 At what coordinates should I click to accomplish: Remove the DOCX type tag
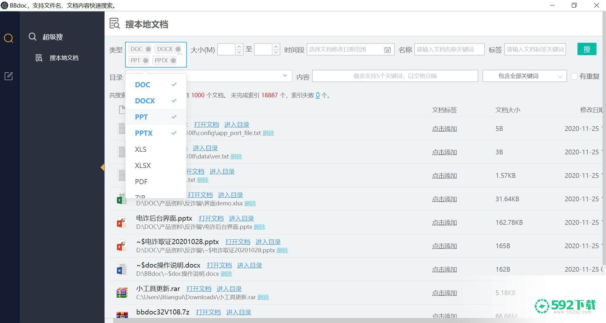[x=178, y=49]
